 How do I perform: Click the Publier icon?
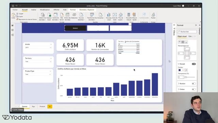[153, 15]
